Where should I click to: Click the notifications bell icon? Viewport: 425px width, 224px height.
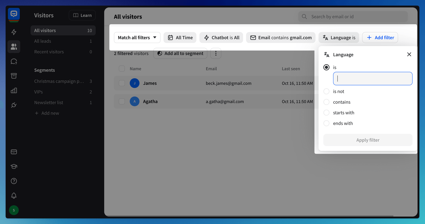coord(14,196)
